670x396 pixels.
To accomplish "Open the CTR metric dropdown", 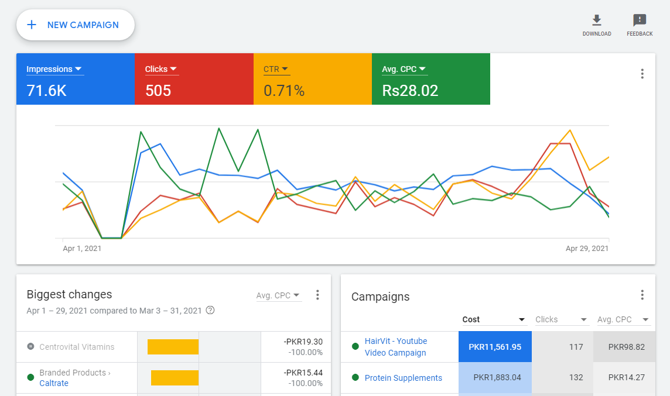I will coord(276,69).
